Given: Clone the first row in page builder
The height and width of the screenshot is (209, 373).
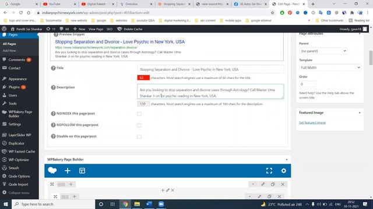Looking at the screenshot, I should click(x=273, y=184).
